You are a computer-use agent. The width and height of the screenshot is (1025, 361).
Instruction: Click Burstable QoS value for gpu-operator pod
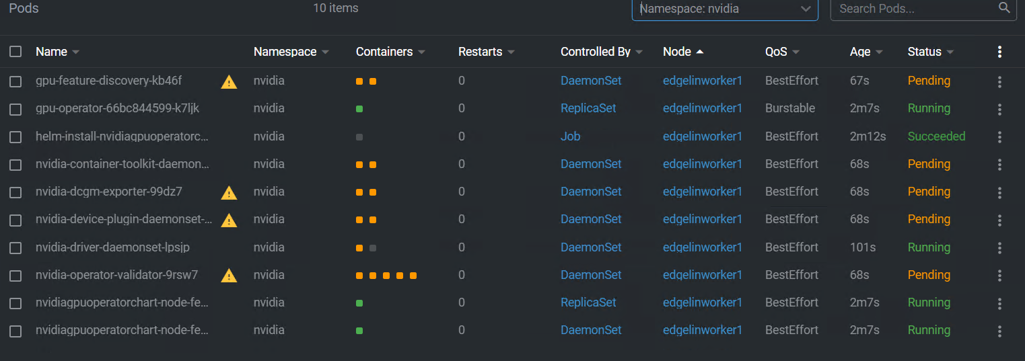click(789, 108)
